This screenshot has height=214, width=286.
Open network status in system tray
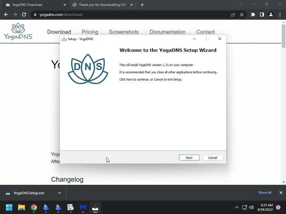[244, 207]
